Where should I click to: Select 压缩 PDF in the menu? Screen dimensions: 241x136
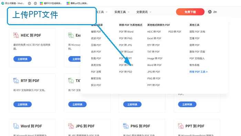click(96, 45)
